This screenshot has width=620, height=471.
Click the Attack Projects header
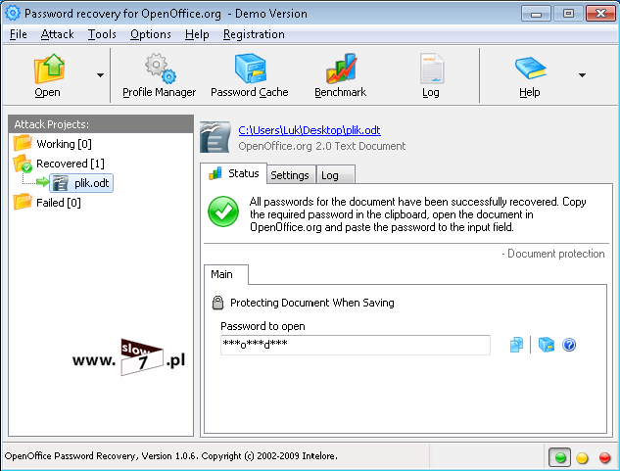101,124
